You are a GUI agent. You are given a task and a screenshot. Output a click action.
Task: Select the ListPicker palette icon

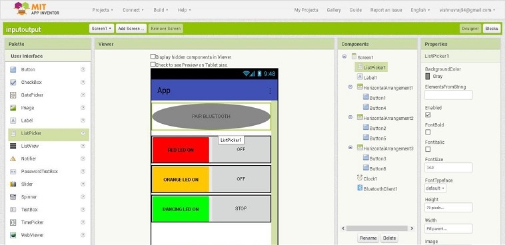(x=13, y=133)
